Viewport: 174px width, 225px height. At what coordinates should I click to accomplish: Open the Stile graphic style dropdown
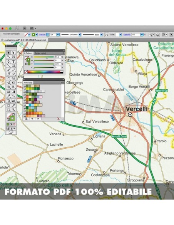(x=120, y=35)
